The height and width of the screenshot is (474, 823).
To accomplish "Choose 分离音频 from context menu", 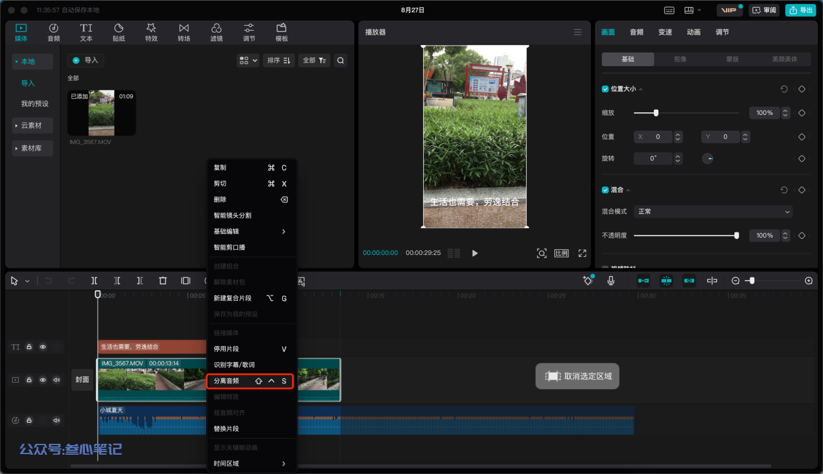I will pos(251,381).
